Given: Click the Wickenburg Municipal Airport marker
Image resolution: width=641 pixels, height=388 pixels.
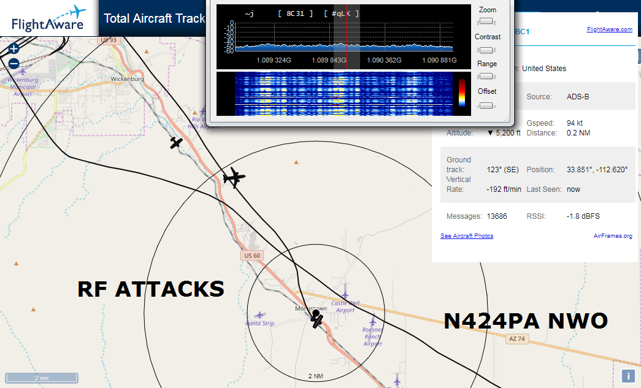Looking at the screenshot, I should pos(23,72).
